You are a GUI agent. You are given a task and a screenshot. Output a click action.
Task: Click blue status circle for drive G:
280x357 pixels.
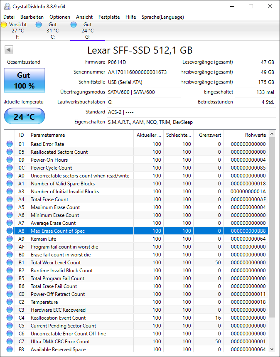tap(74, 25)
